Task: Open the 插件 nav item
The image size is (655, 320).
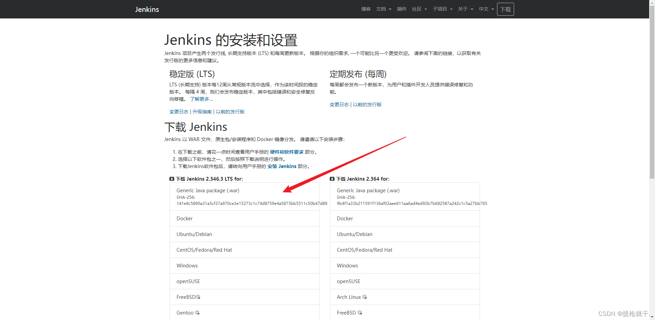Action: (x=402, y=9)
